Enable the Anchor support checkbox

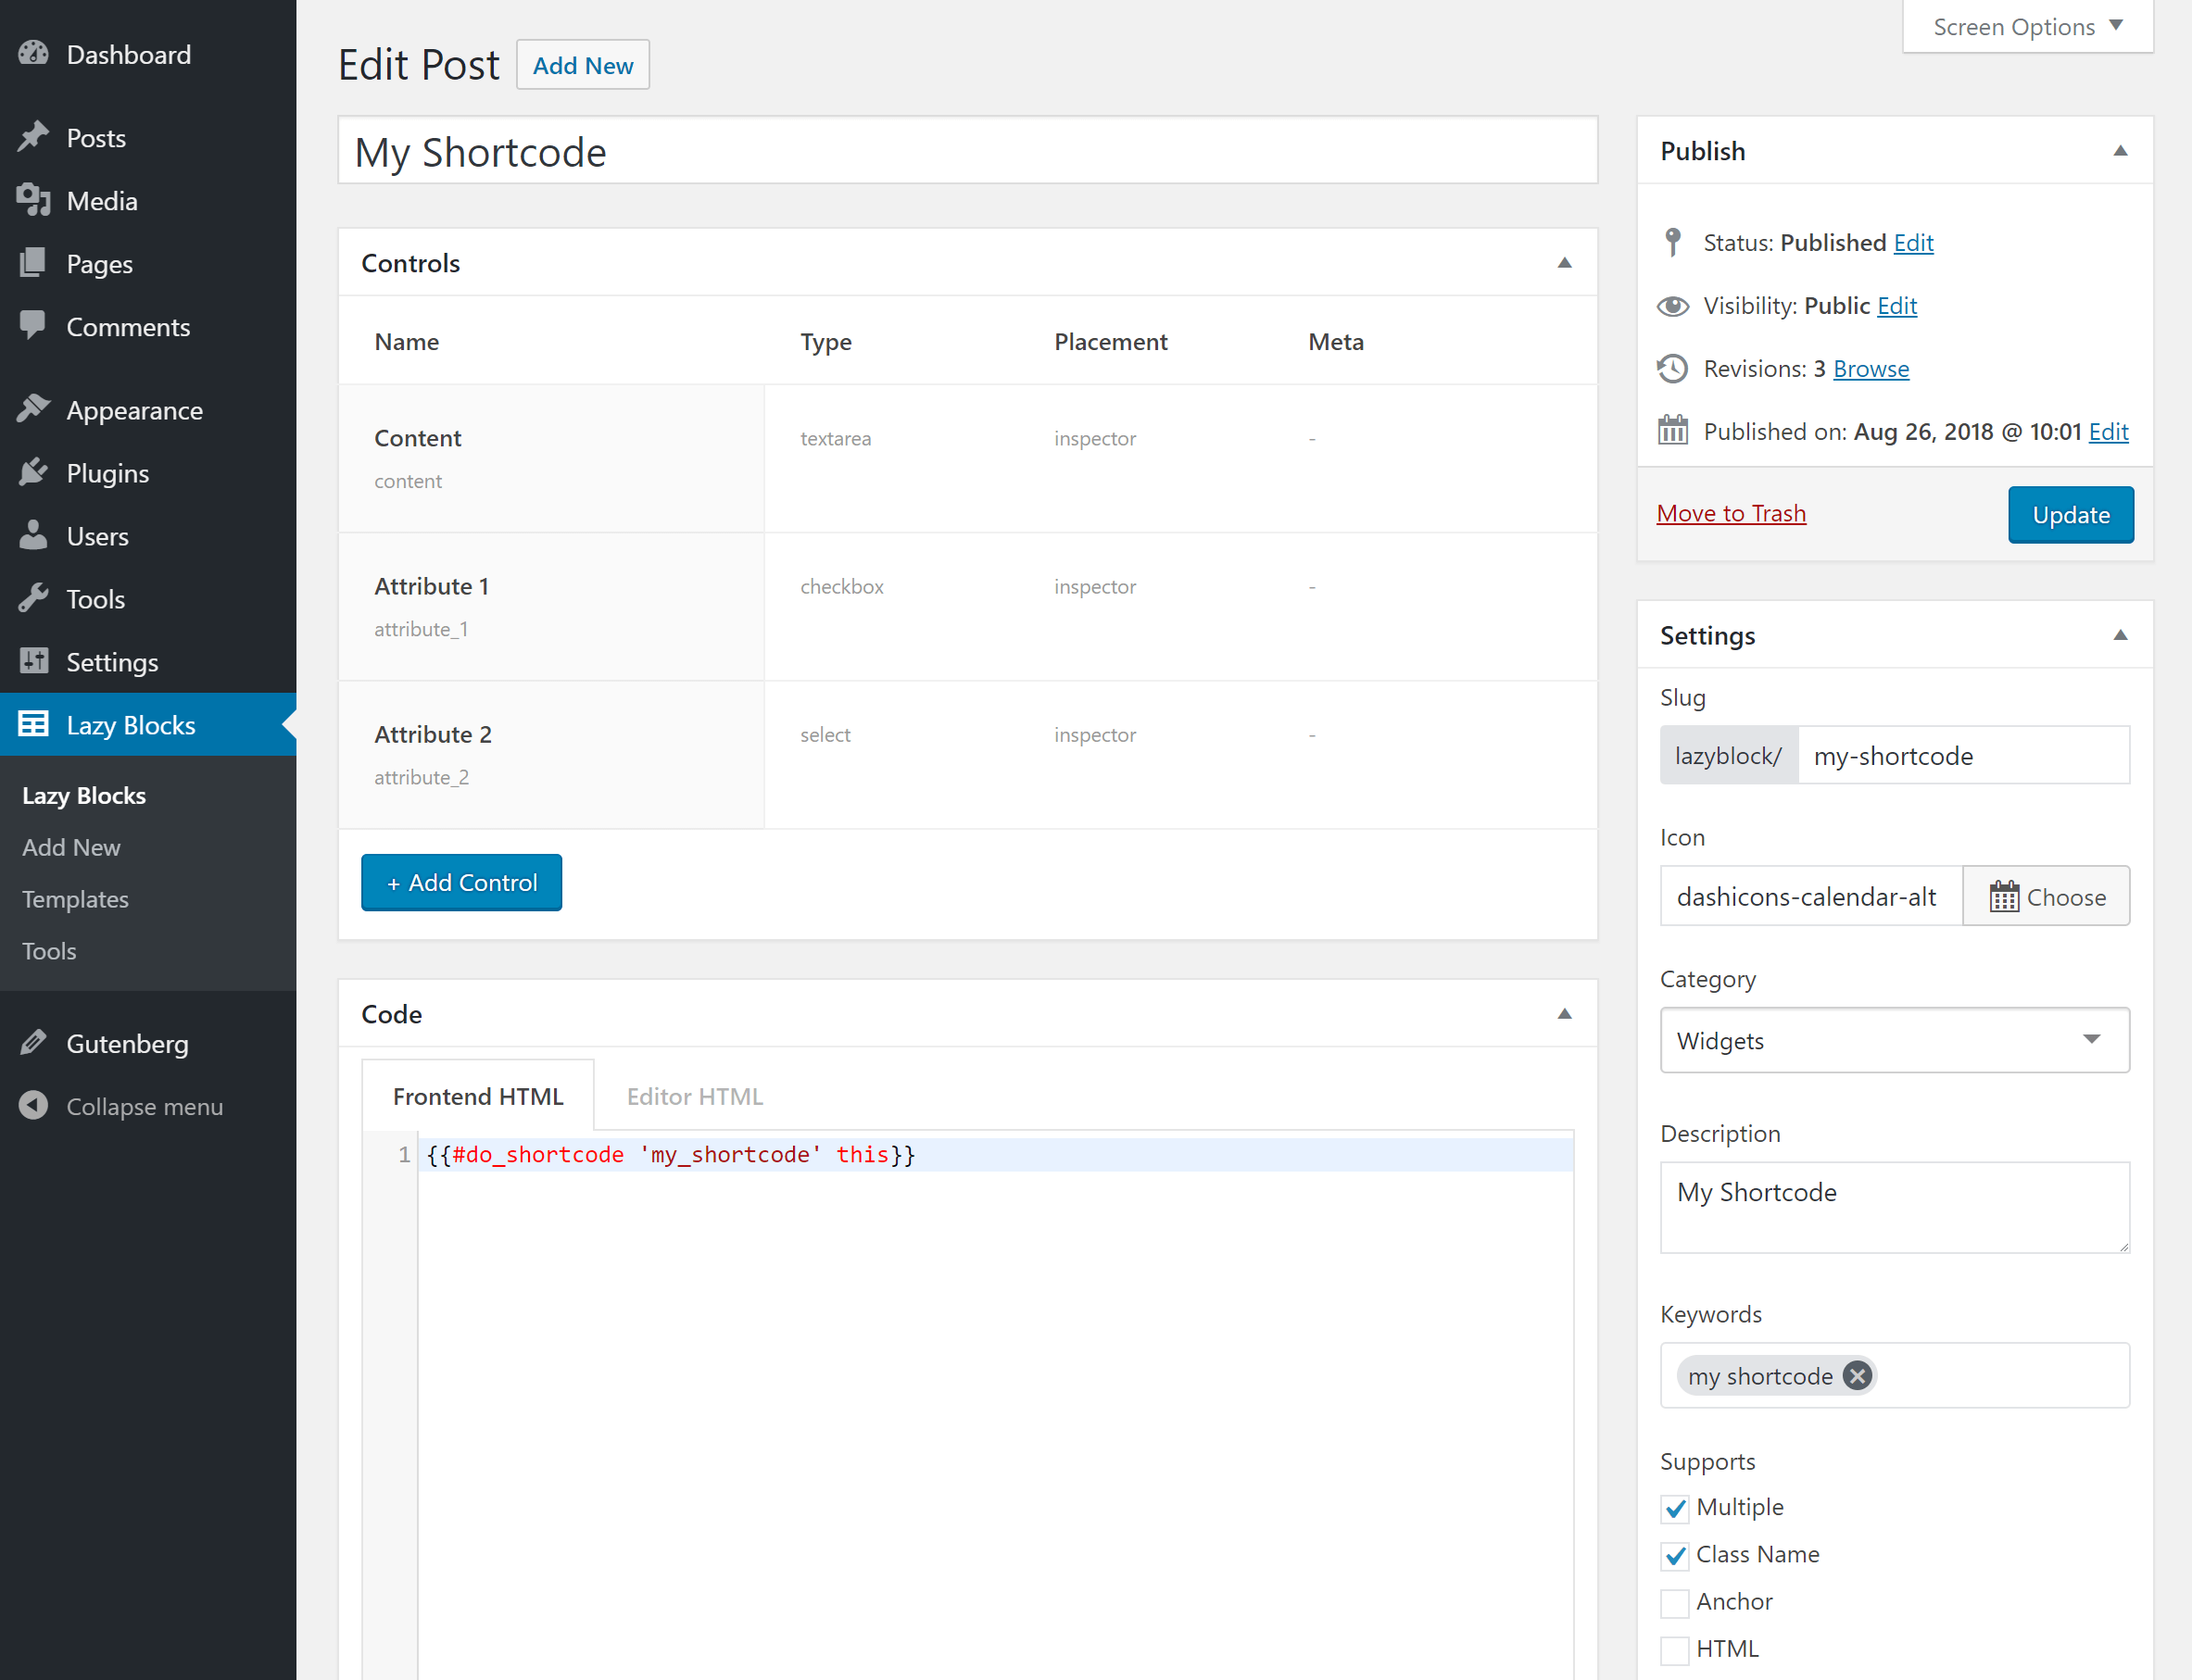[1675, 1602]
